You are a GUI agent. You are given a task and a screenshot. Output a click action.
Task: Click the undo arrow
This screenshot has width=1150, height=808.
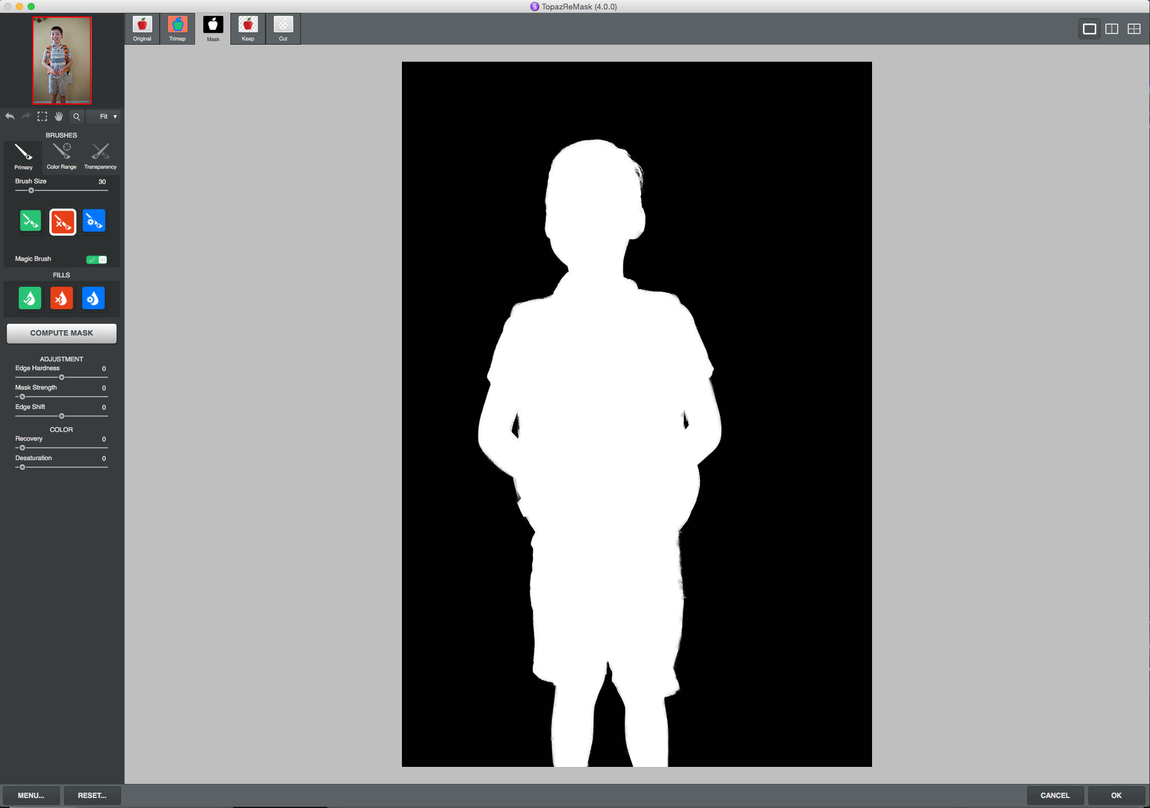coord(10,116)
